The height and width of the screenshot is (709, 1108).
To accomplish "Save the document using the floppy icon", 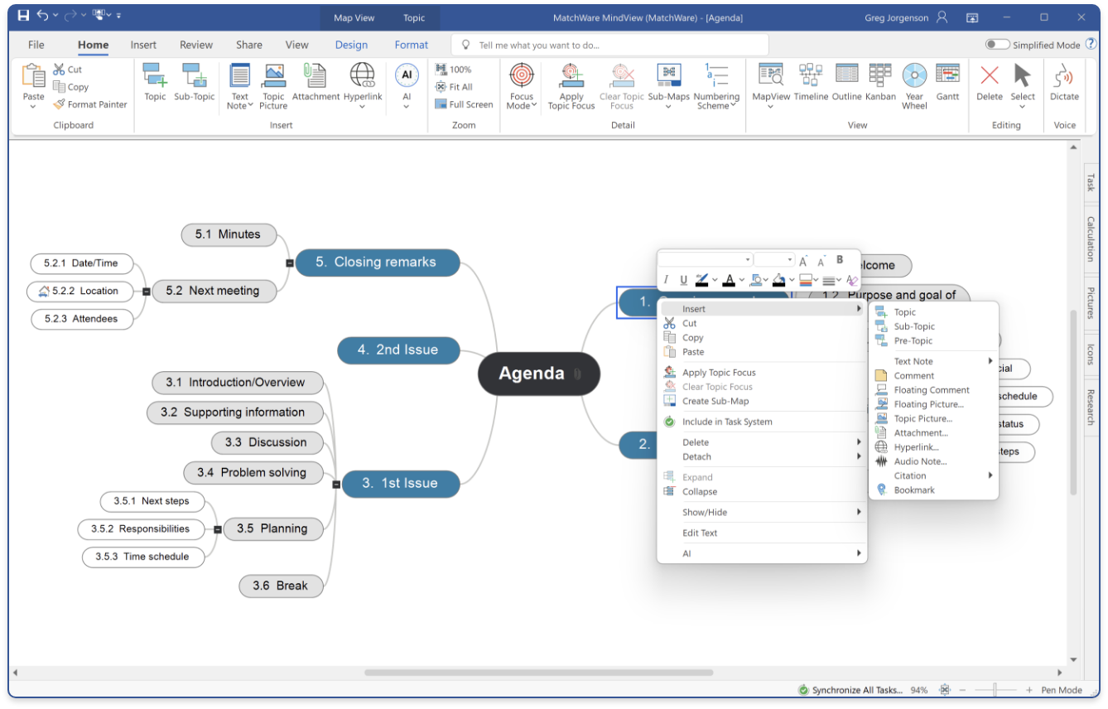I will (x=23, y=16).
